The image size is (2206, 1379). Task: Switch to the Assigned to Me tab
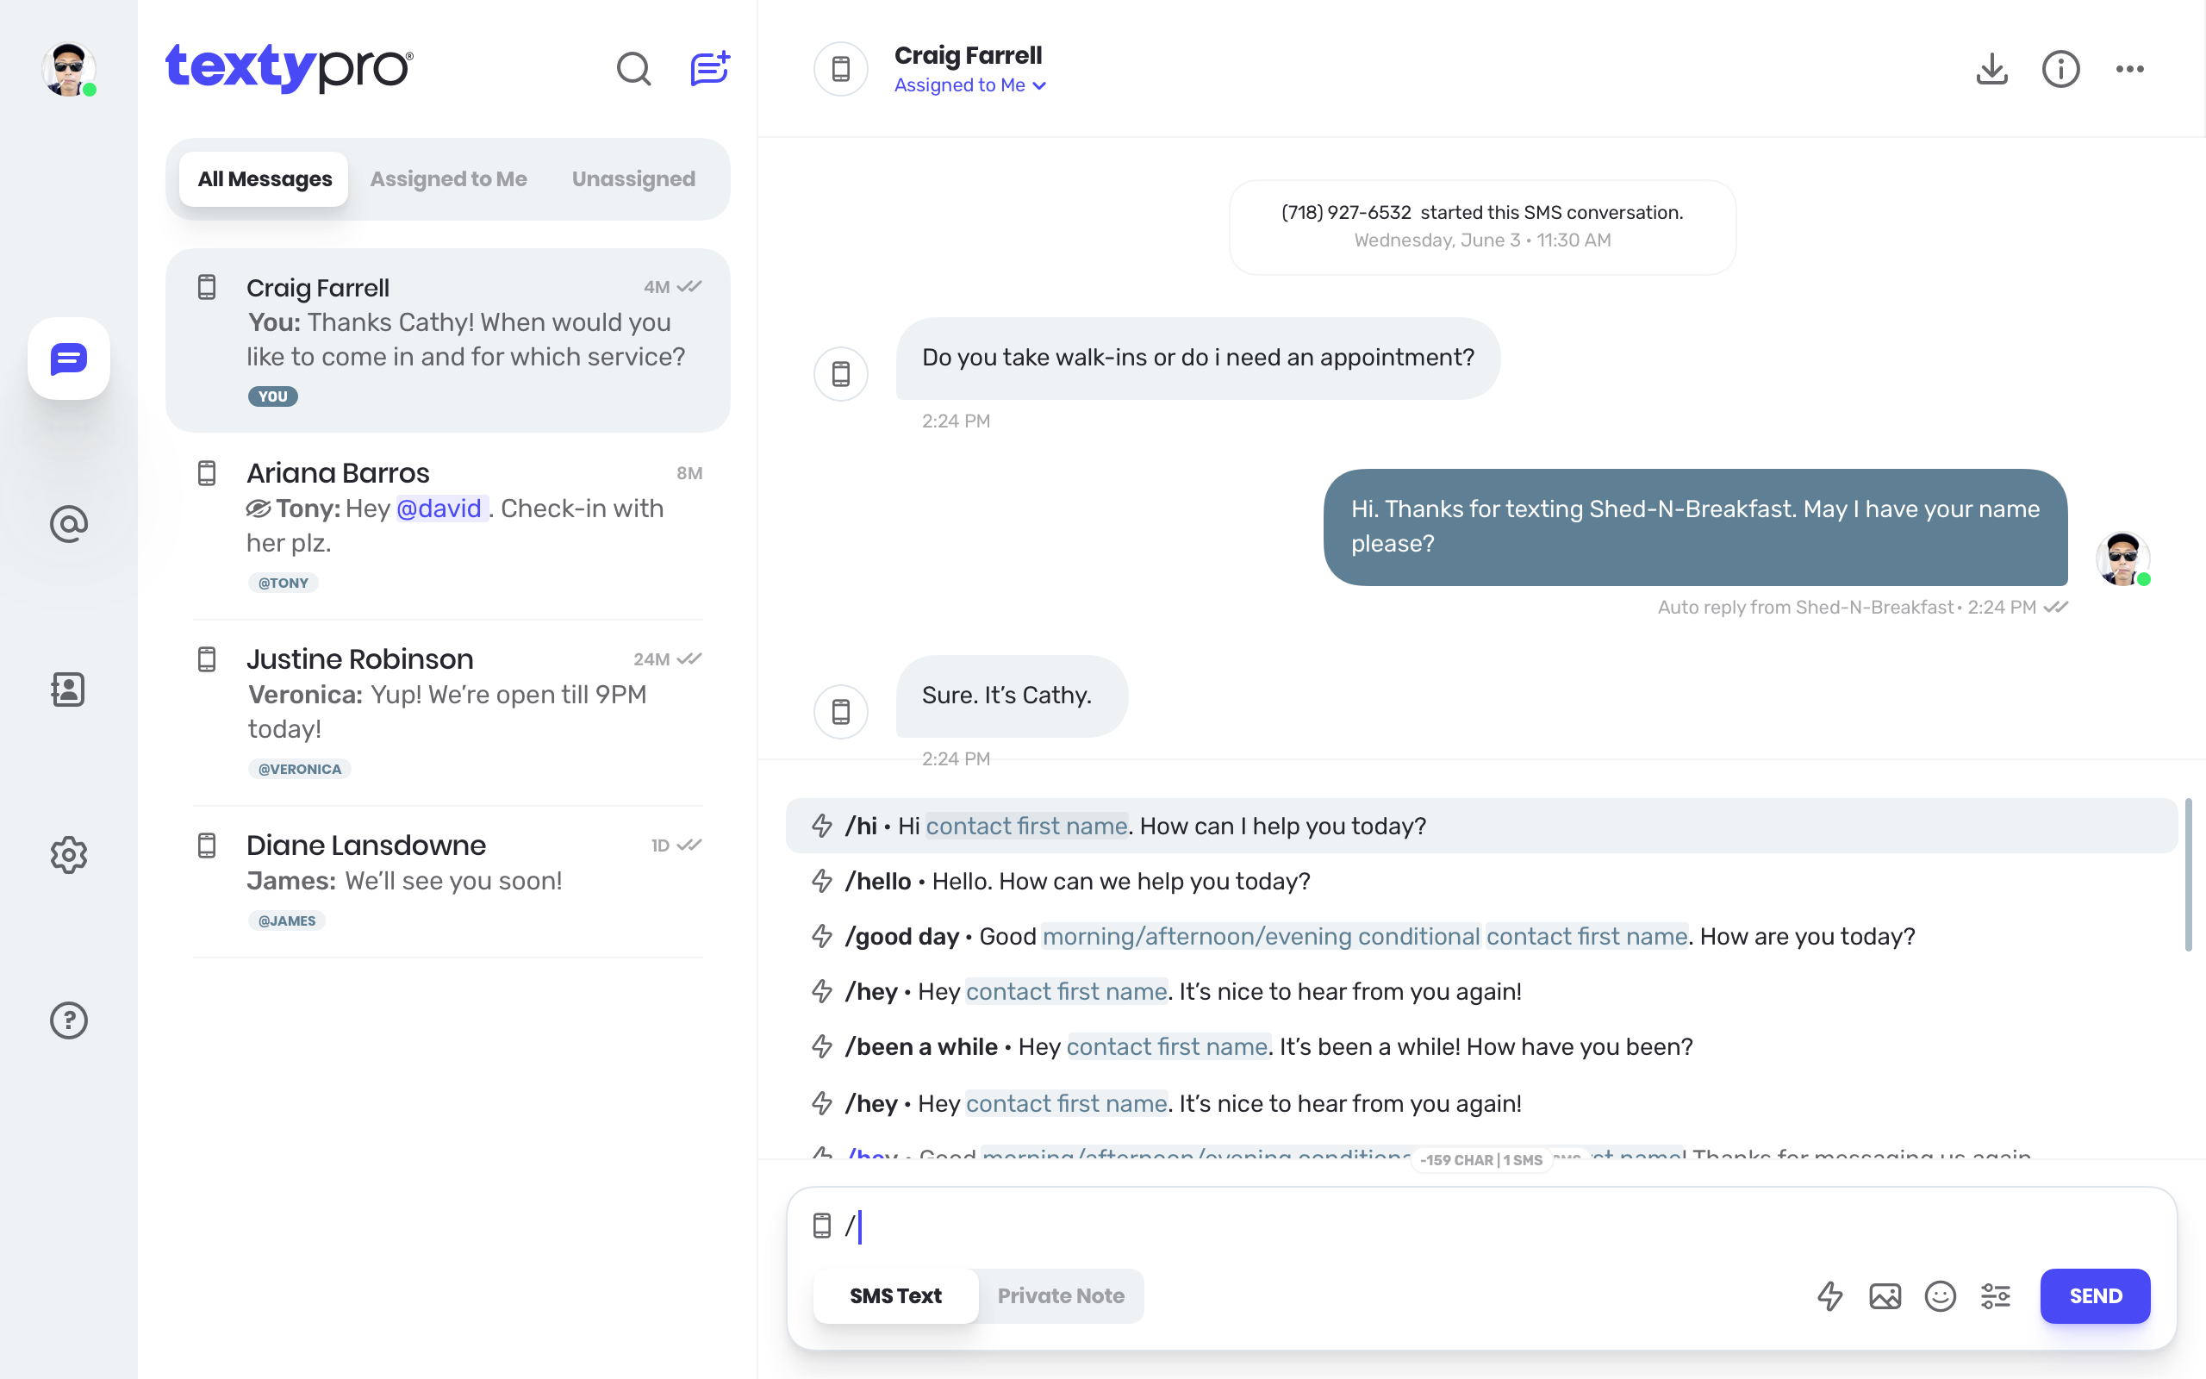[x=447, y=178]
